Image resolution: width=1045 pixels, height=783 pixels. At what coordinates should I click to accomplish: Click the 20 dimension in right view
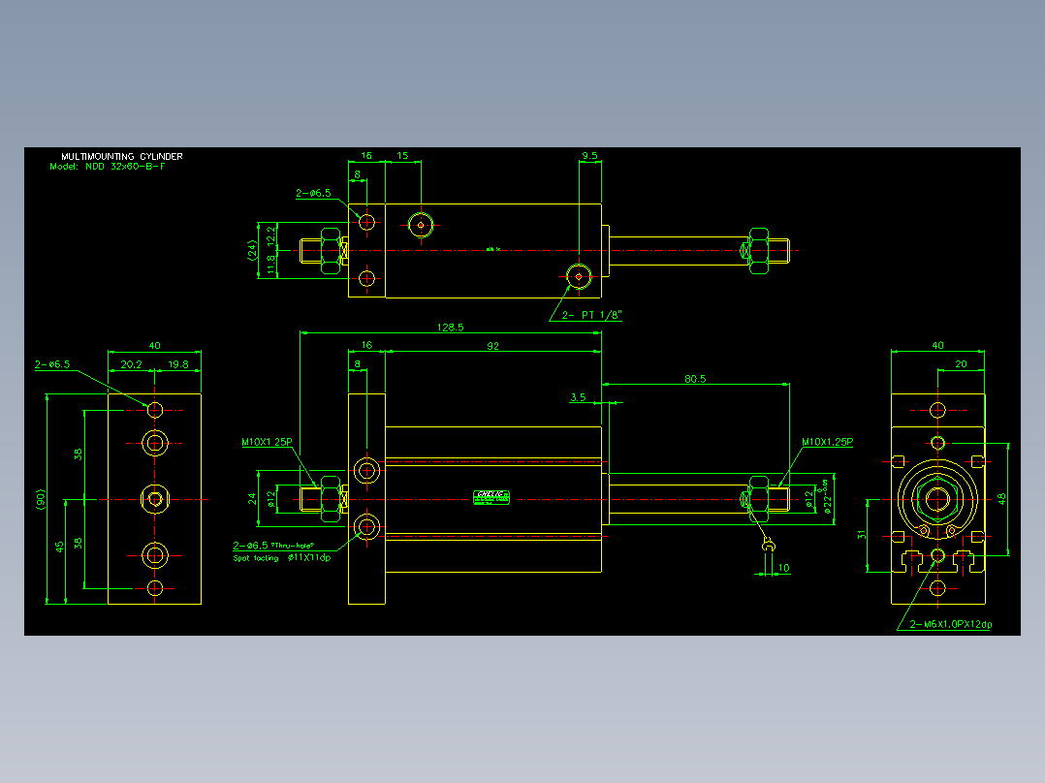pyautogui.click(x=961, y=363)
